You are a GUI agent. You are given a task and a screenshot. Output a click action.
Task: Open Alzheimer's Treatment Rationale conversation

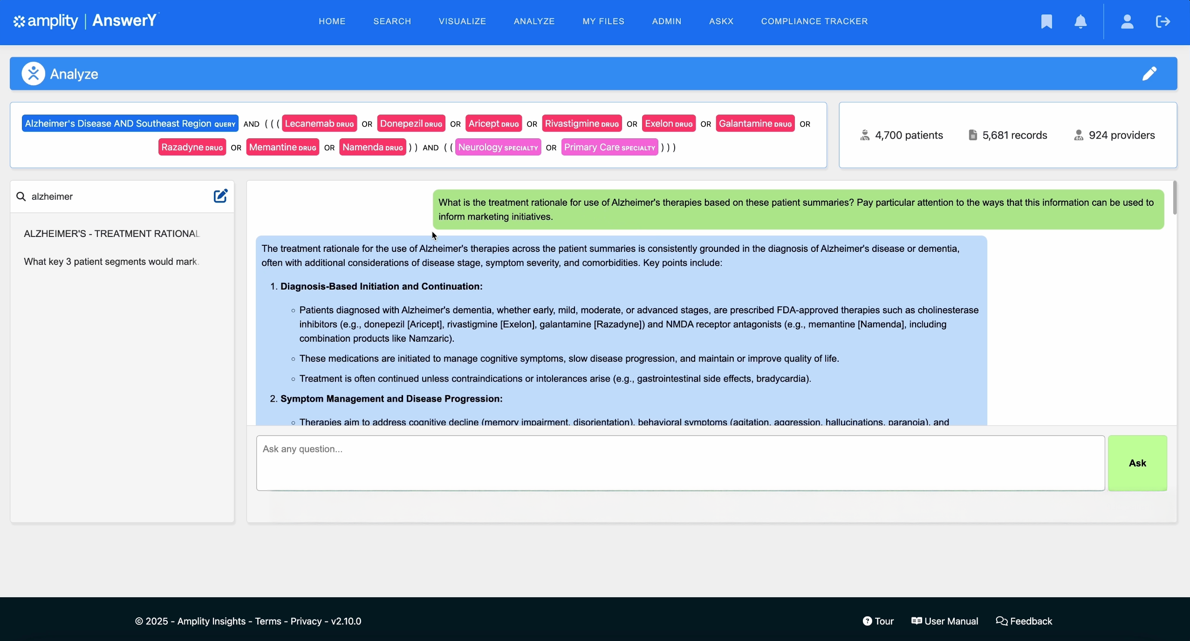point(112,234)
